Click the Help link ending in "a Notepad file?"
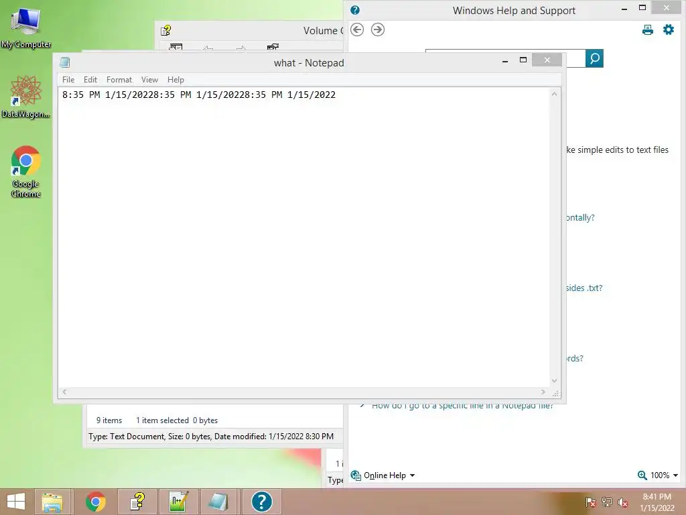 click(462, 406)
